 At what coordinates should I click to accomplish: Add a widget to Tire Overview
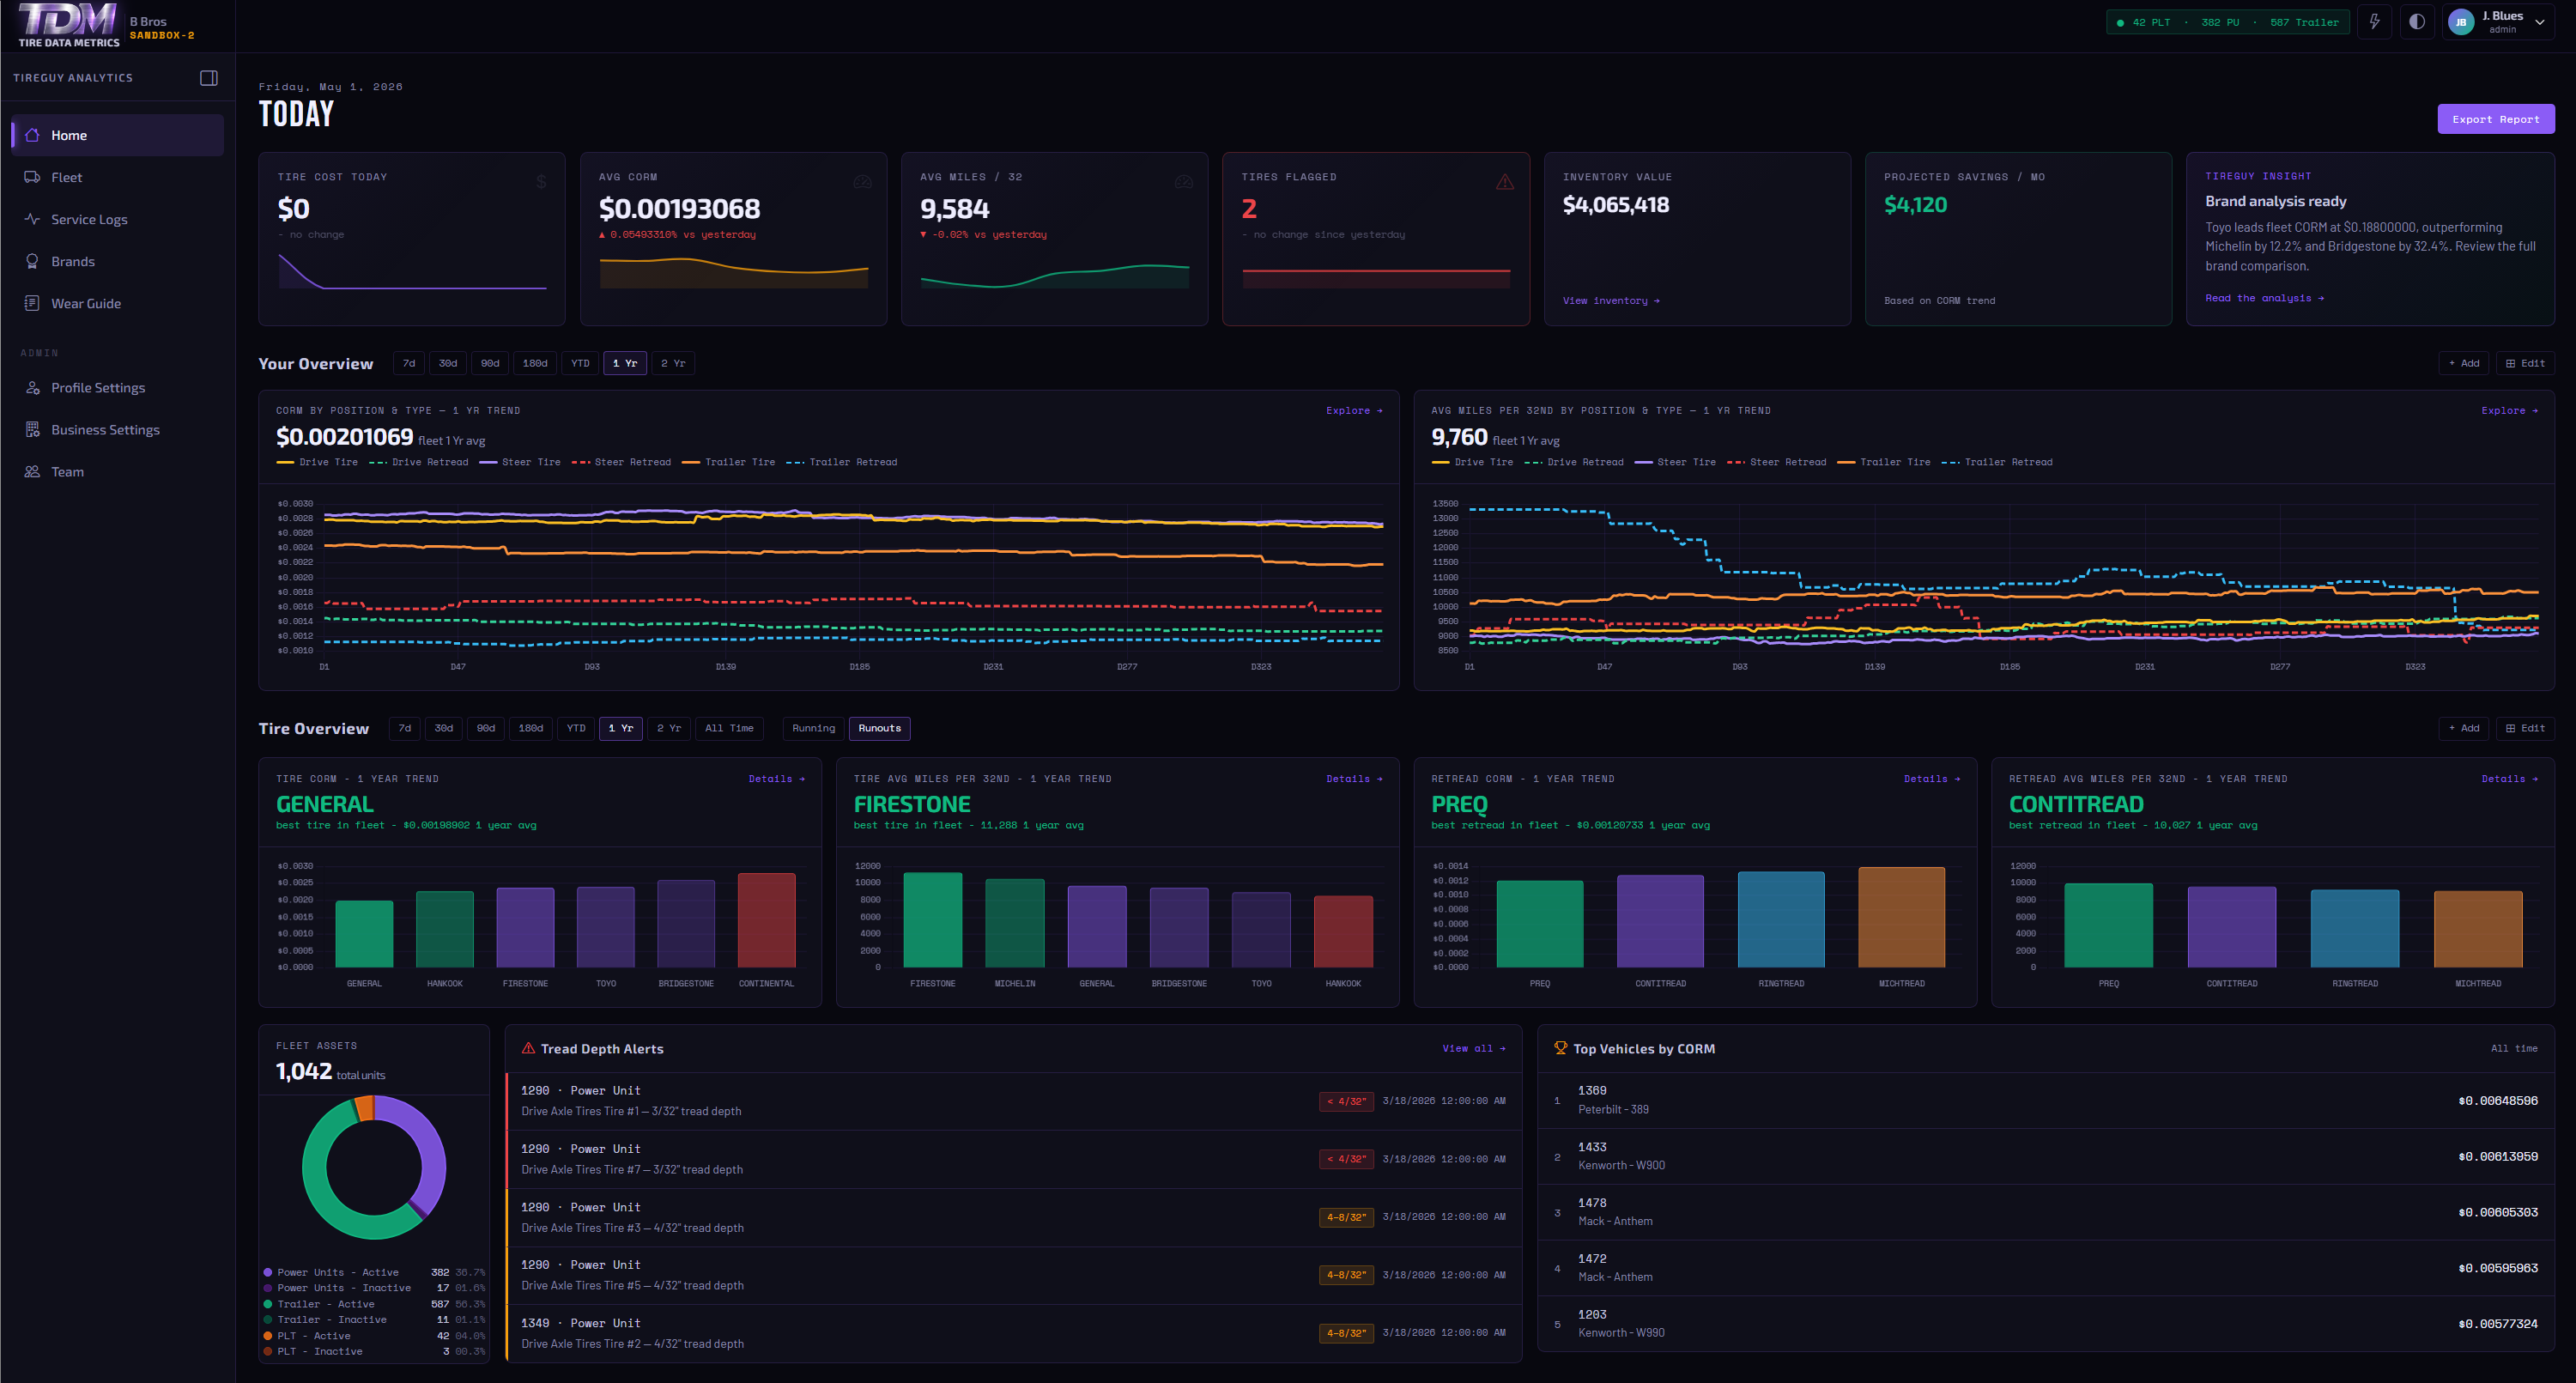click(x=2464, y=728)
